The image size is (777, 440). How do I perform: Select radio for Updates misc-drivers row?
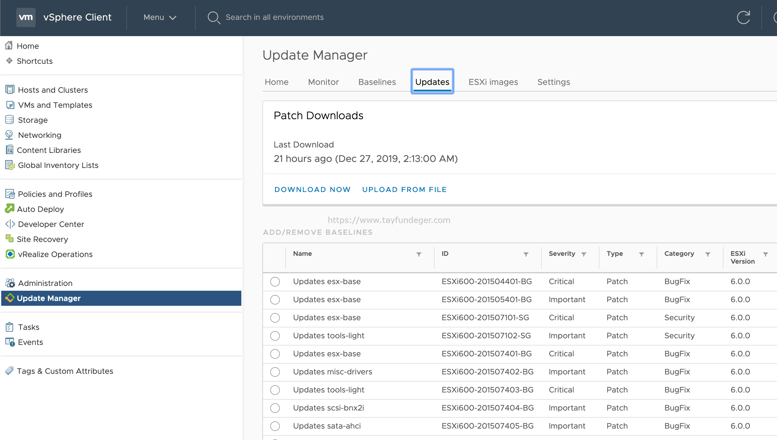pyautogui.click(x=275, y=372)
